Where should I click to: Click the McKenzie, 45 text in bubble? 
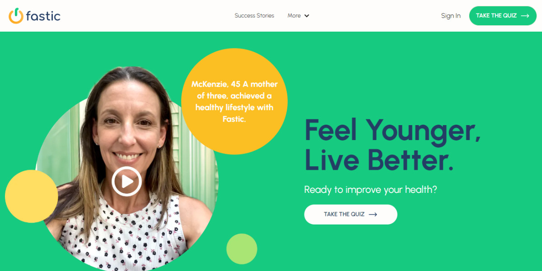click(x=214, y=84)
